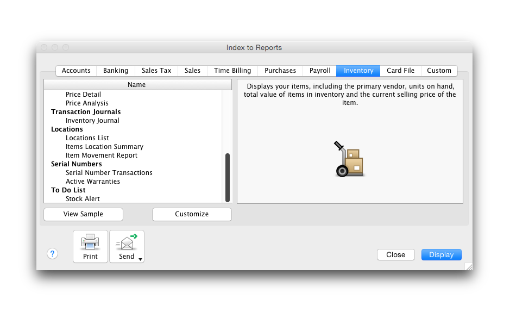
Task: Go to the Payroll tab
Action: (x=320, y=71)
